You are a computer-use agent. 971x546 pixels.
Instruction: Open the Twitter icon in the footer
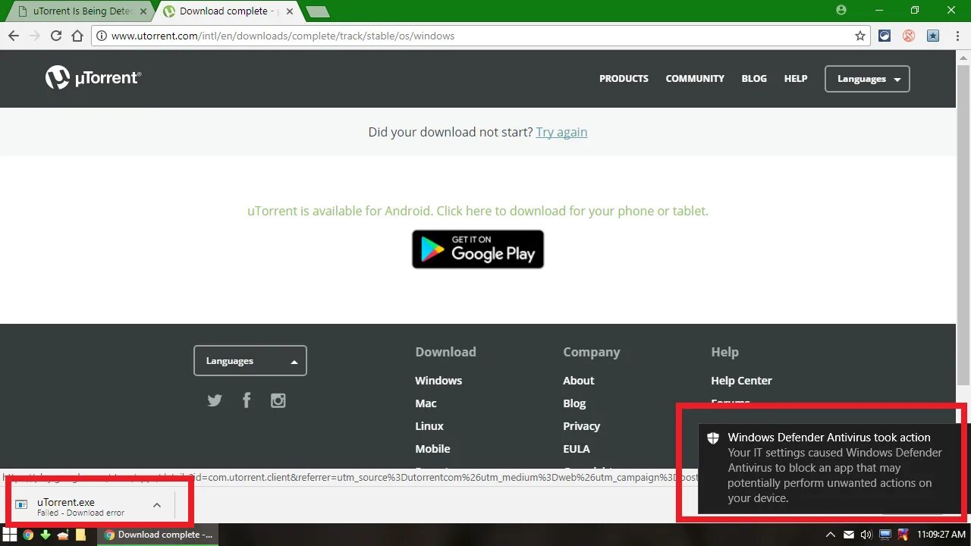(x=215, y=400)
